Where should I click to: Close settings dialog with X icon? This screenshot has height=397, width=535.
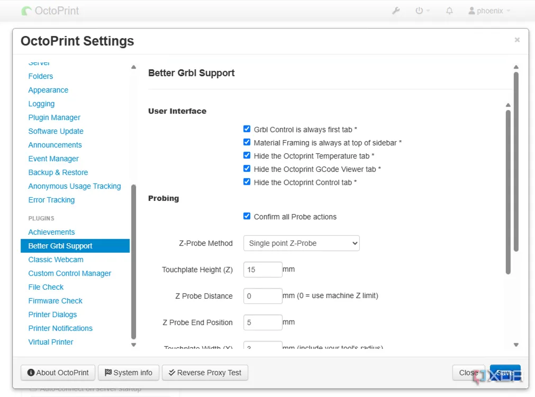click(517, 40)
